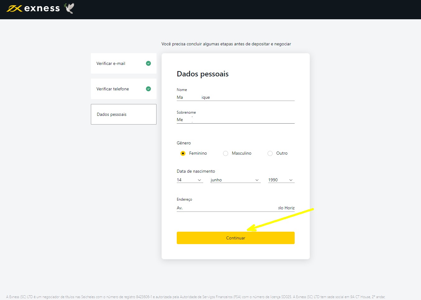Select the Outro gender option

tap(270, 153)
